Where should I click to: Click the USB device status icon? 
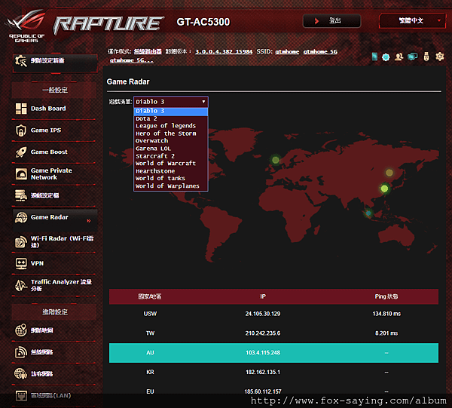pyautogui.click(x=426, y=57)
